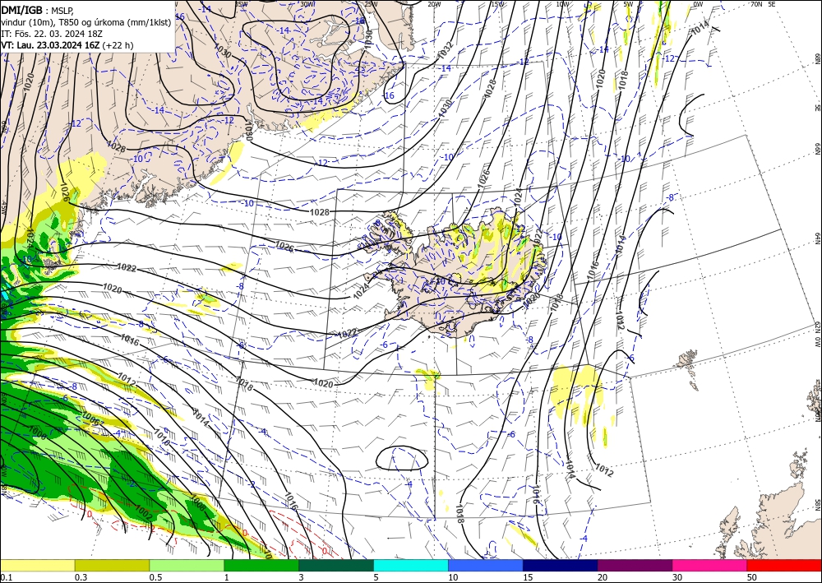Click the '70N 5E' corner label

762,4
